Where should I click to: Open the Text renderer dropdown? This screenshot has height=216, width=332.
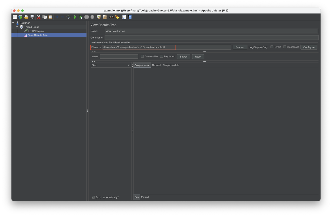111,65
